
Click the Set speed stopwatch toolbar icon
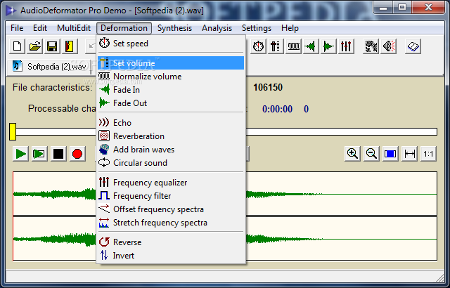[258, 46]
